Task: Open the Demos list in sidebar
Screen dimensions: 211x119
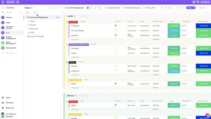Action: click(x=33, y=25)
